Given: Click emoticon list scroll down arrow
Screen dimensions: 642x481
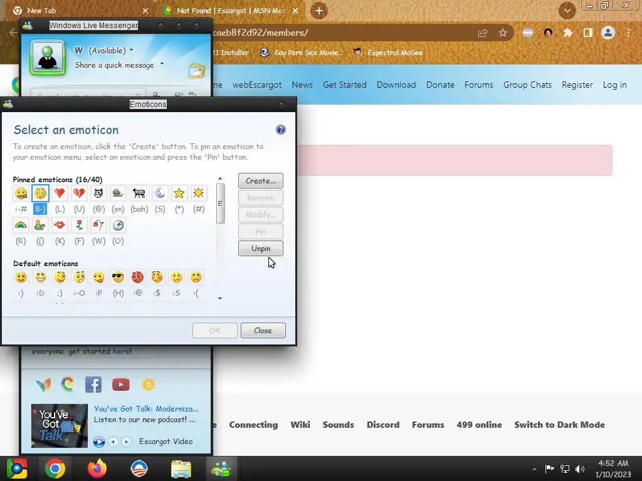Looking at the screenshot, I should tap(220, 299).
